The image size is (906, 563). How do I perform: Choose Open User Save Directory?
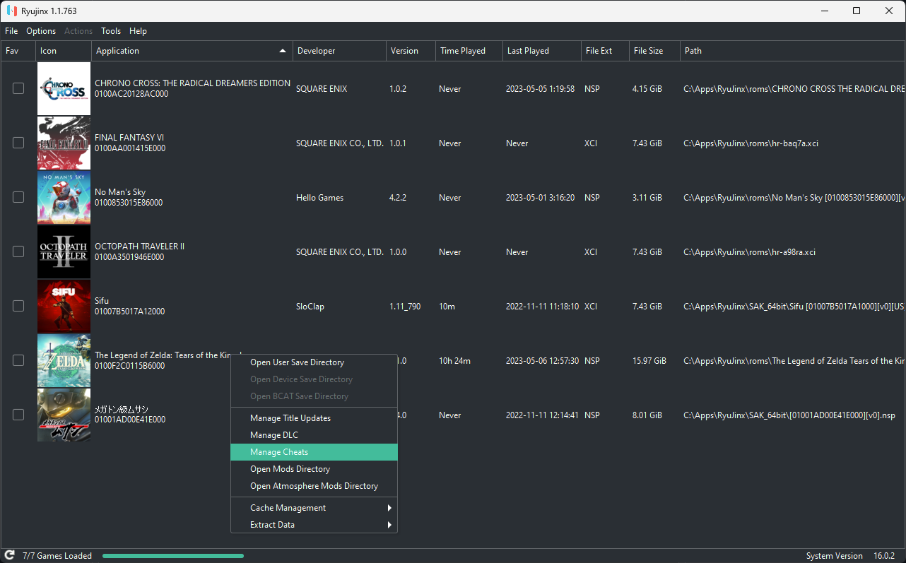(314, 362)
